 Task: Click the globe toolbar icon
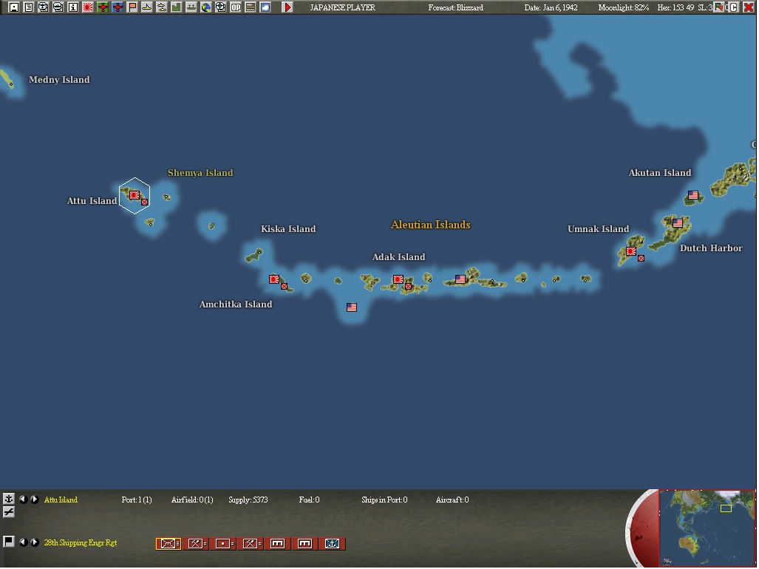tap(205, 7)
